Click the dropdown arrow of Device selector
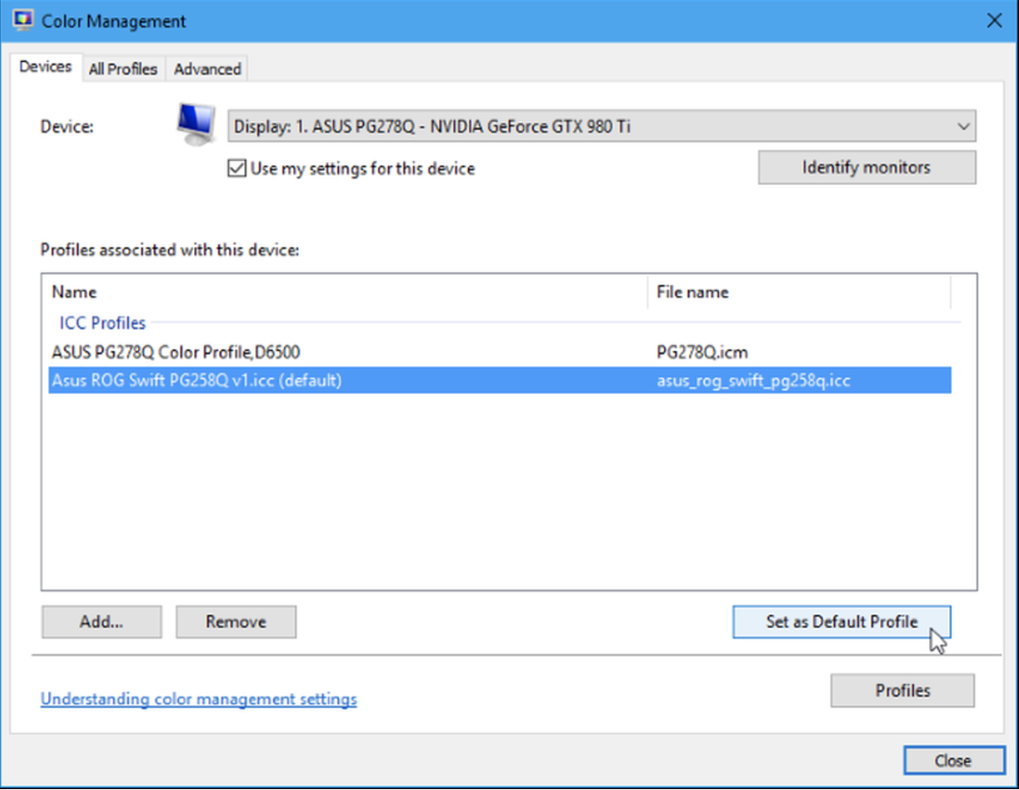The width and height of the screenshot is (1019, 790). [963, 126]
